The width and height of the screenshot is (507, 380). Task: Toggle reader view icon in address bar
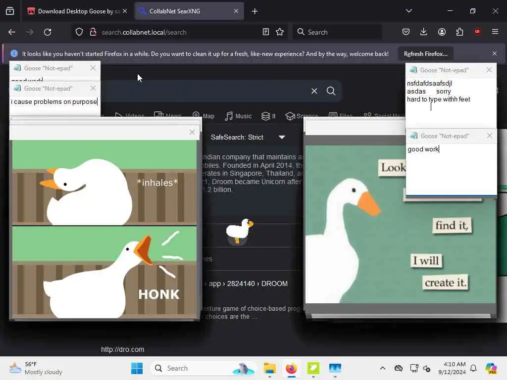pos(265,32)
